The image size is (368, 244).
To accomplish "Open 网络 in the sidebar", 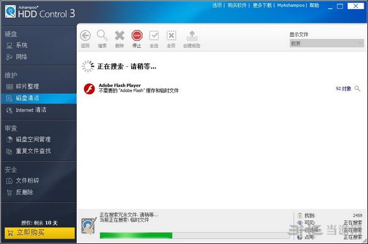I will click(x=21, y=57).
